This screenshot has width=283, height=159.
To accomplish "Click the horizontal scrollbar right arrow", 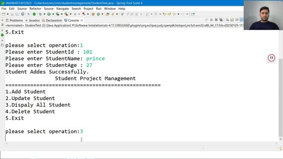I will pos(276,144).
